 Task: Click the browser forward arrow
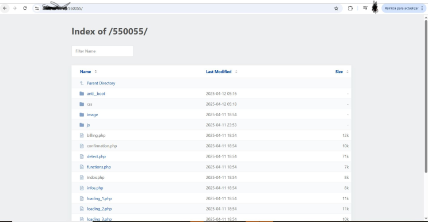pyautogui.click(x=15, y=8)
